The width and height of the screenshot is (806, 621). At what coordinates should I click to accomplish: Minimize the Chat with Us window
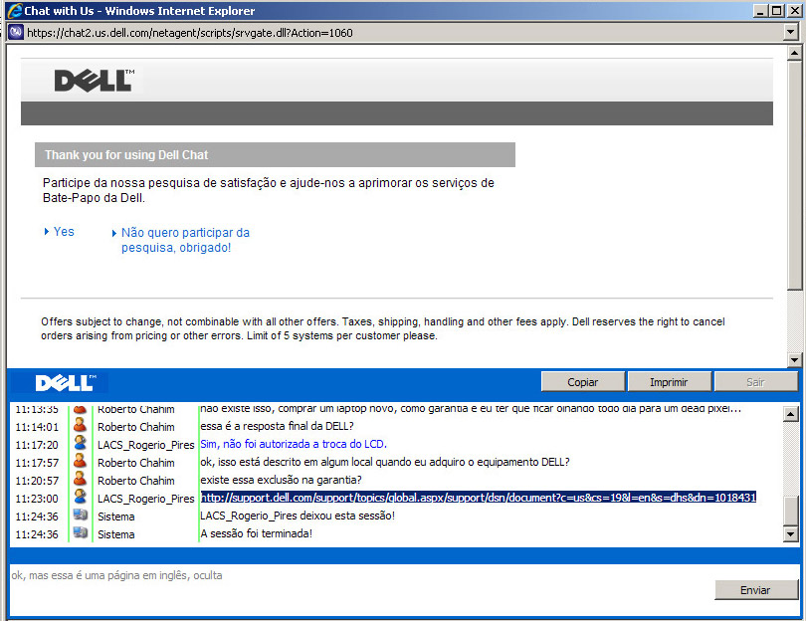coord(761,11)
